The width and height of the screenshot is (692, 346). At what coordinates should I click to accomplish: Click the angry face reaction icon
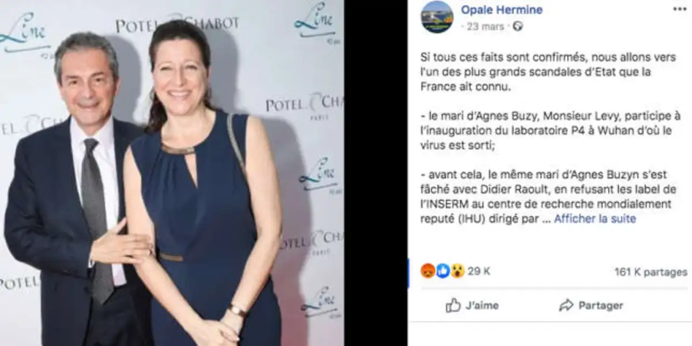428,271
